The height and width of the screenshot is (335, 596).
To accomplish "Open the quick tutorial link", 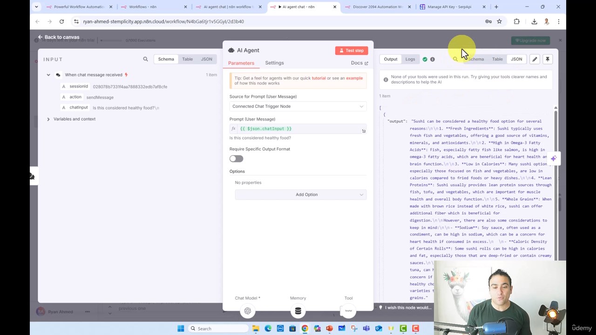I will (x=318, y=78).
